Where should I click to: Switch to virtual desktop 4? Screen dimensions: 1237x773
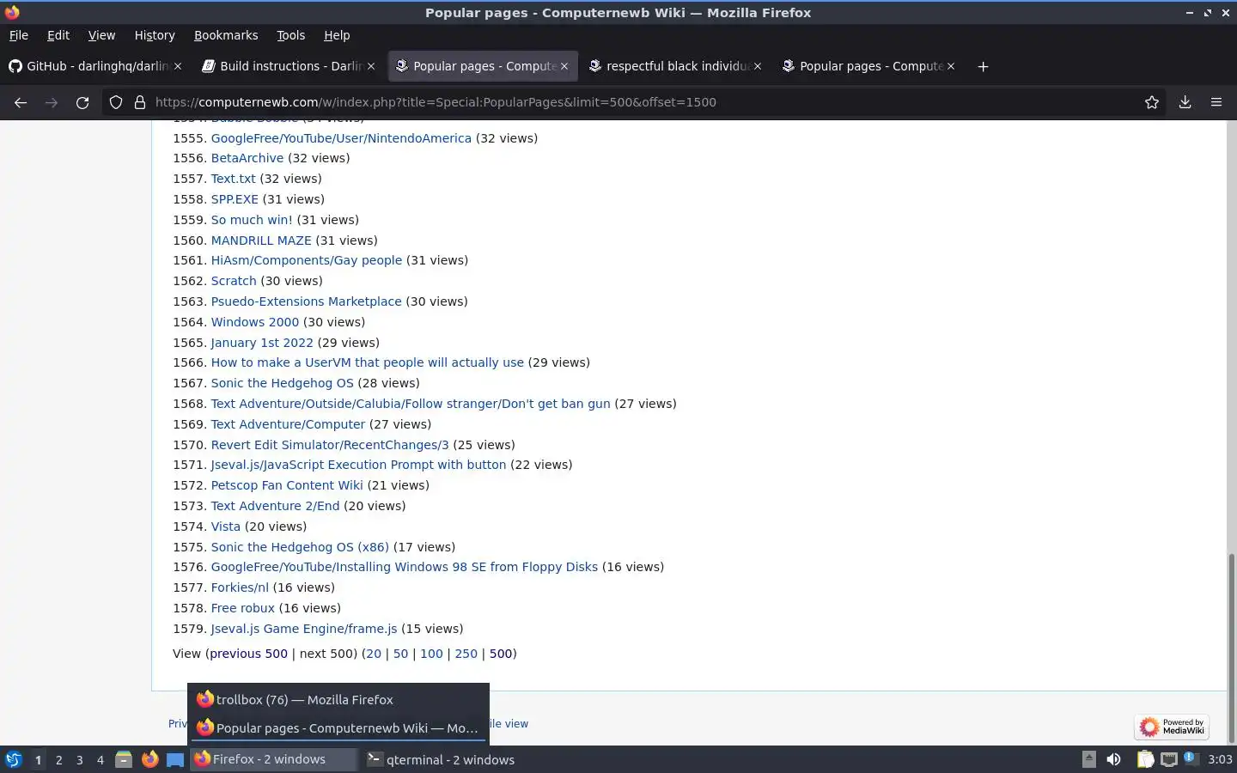101,760
